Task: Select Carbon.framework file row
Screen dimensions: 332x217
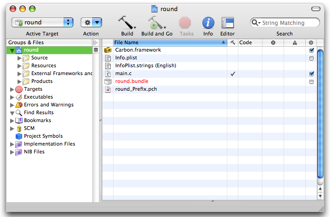Action: 210,50
